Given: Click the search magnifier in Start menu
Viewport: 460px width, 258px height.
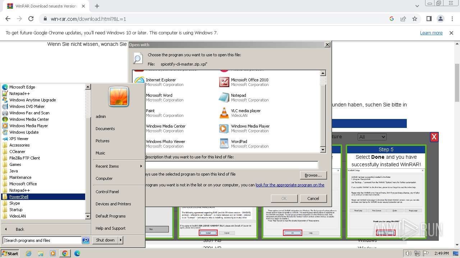Looking at the screenshot, I should point(86,240).
